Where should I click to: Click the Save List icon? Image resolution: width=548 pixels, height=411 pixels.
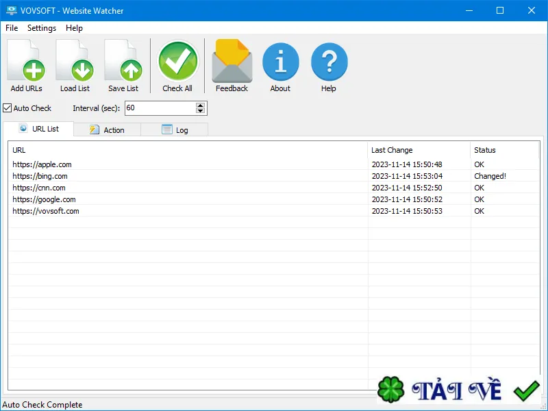click(123, 60)
